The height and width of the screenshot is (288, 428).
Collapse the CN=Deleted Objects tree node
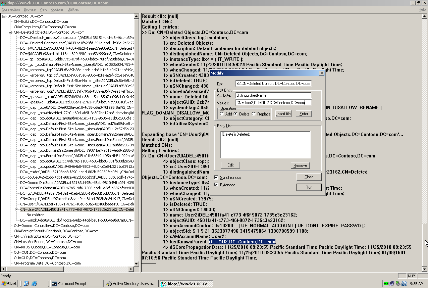pos(10,32)
